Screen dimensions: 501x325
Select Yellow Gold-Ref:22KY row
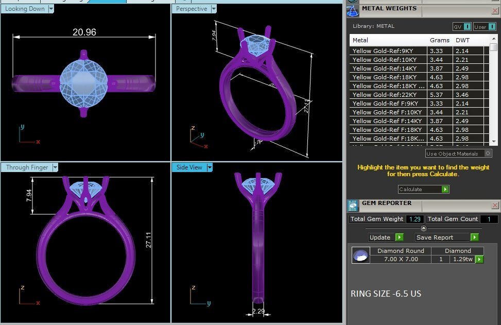pos(389,95)
